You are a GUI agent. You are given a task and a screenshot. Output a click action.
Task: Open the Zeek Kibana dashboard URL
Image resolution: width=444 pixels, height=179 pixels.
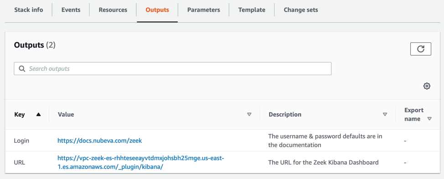tap(141, 163)
